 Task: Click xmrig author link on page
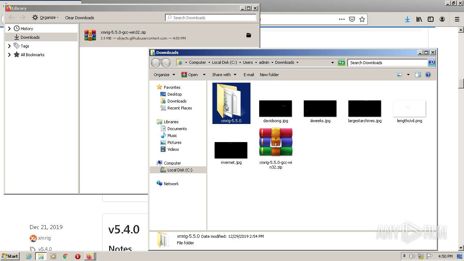click(44, 238)
